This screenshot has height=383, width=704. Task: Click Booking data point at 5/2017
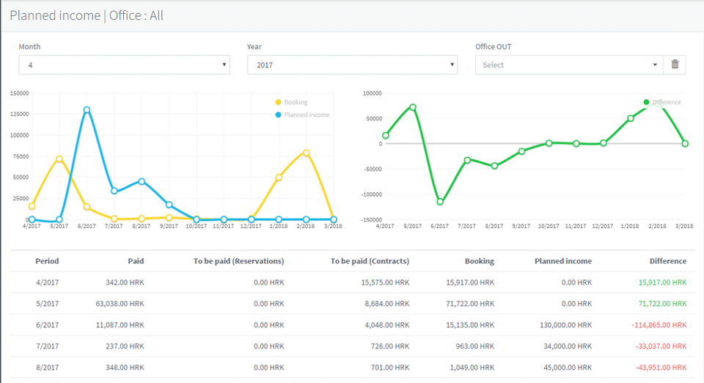click(x=59, y=159)
